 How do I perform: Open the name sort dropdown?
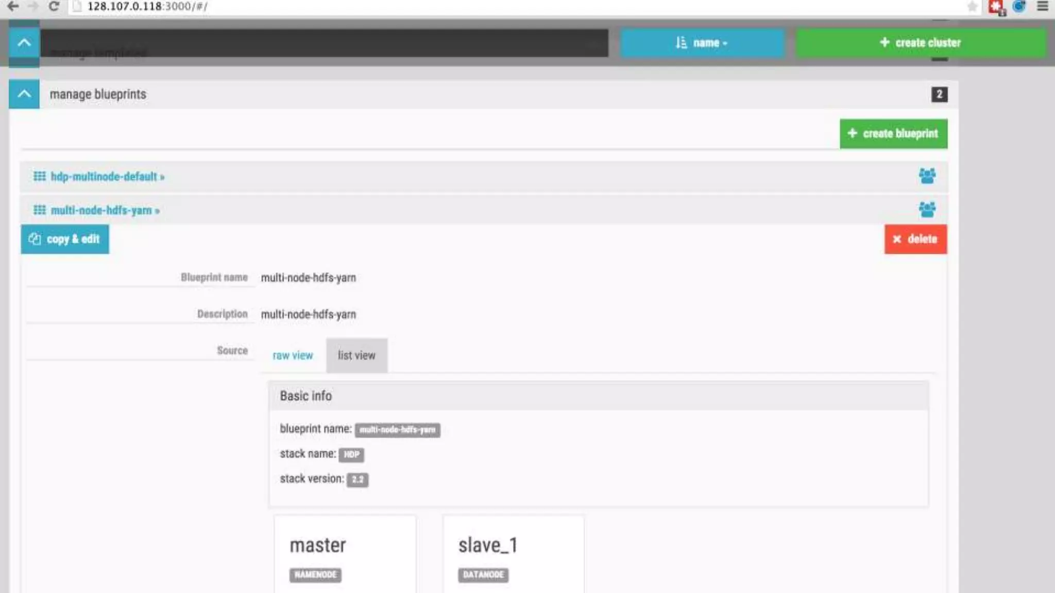[702, 43]
